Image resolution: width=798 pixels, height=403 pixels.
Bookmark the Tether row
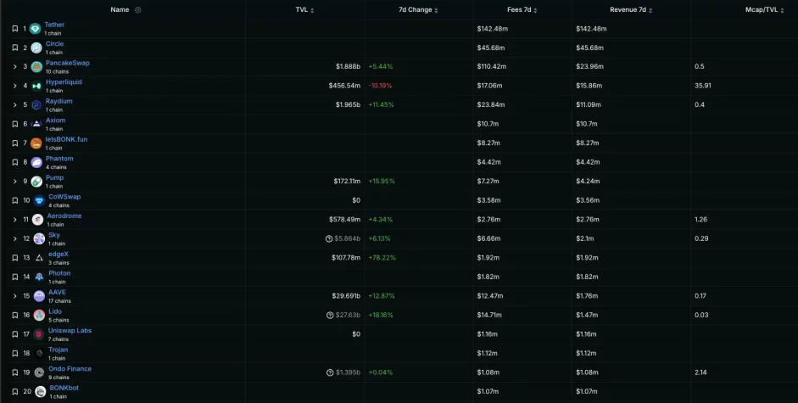[x=14, y=29]
